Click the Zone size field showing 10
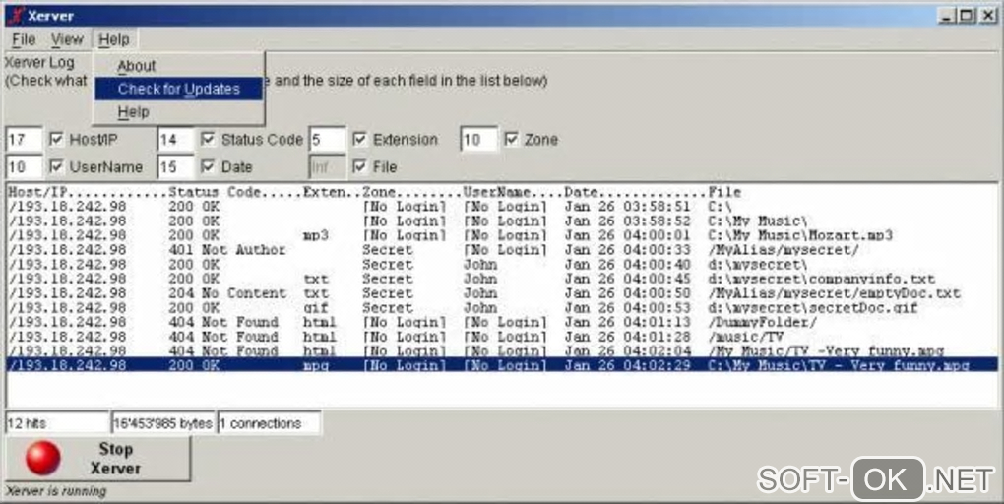The image size is (1004, 504). (x=478, y=139)
